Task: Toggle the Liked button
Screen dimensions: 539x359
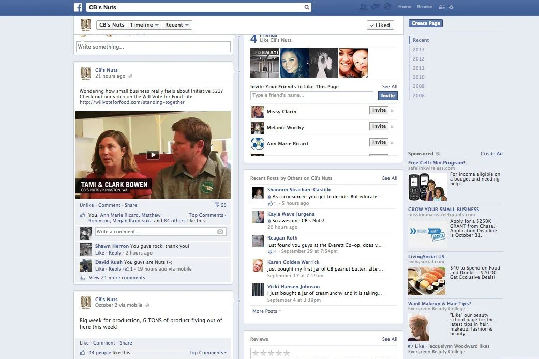Action: [380, 25]
